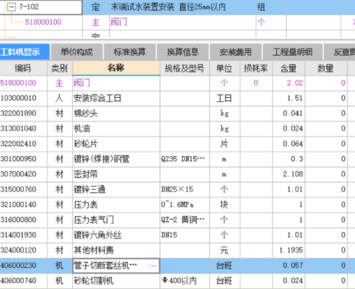Select 阀门 in the material table

116,83
